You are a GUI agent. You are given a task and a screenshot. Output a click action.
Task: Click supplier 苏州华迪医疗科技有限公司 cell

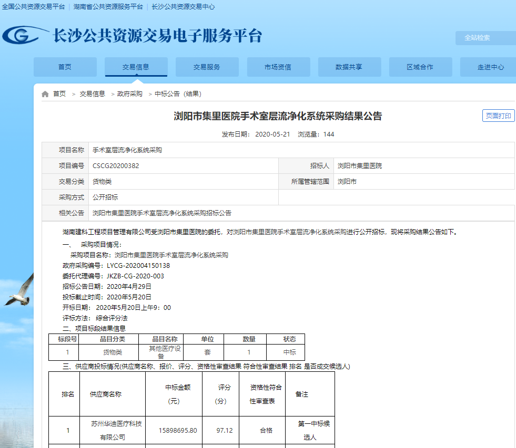tap(113, 430)
